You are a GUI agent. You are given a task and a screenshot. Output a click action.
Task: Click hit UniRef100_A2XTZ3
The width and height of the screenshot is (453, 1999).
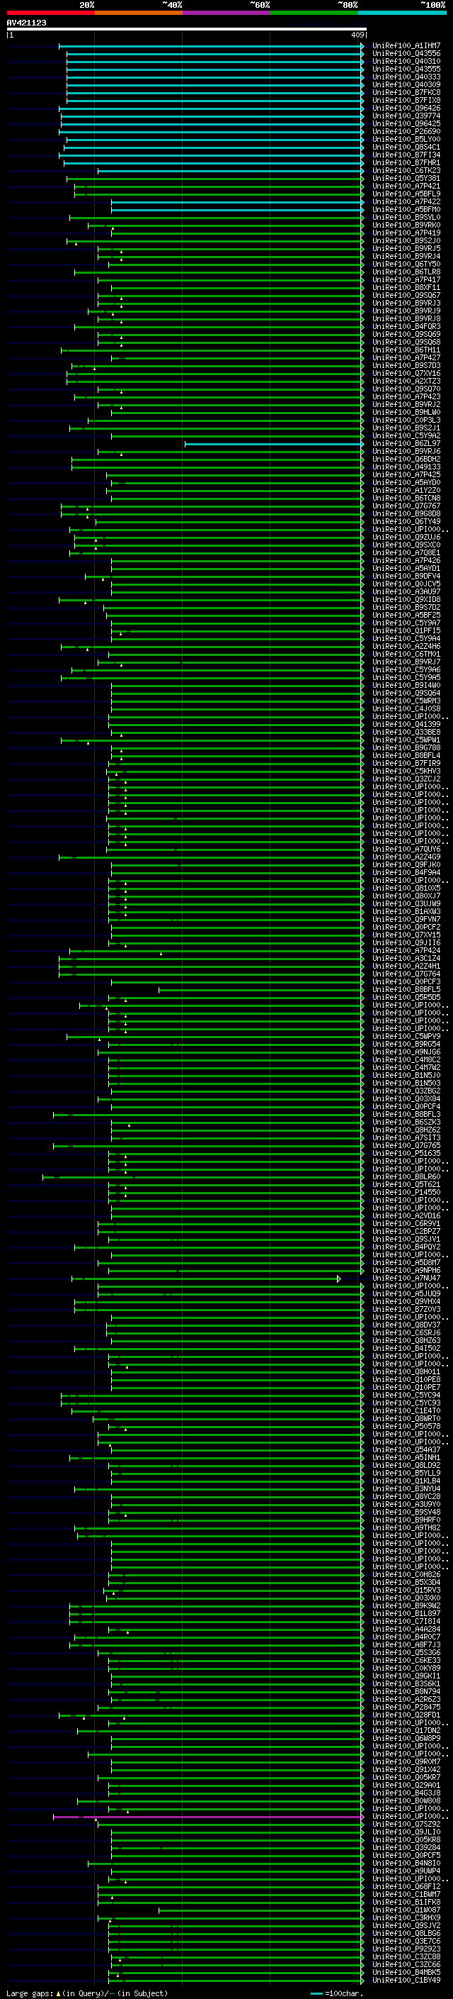(x=406, y=381)
